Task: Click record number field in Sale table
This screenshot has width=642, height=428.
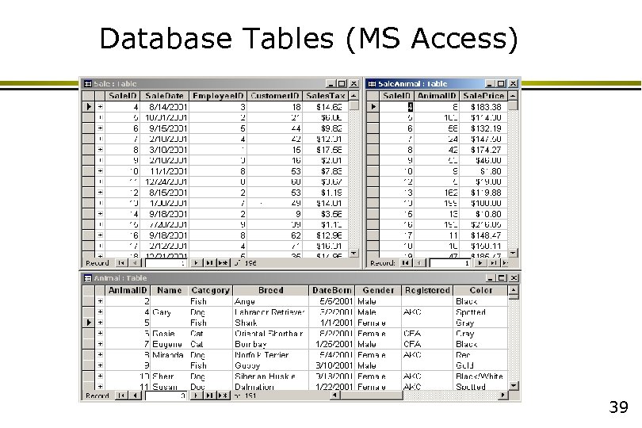Action: 166,263
